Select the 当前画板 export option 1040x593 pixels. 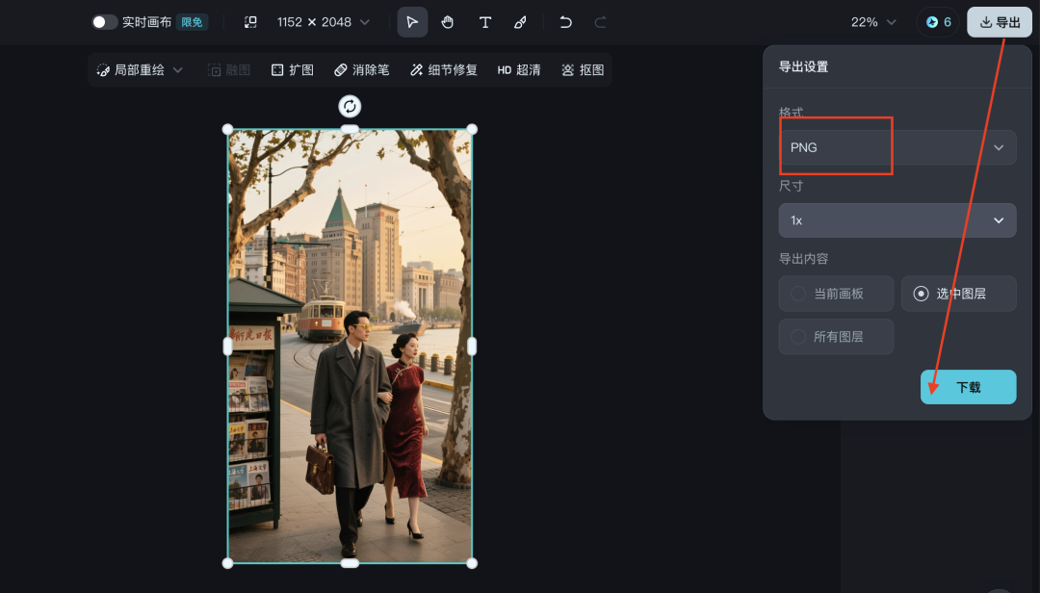pyautogui.click(x=836, y=293)
